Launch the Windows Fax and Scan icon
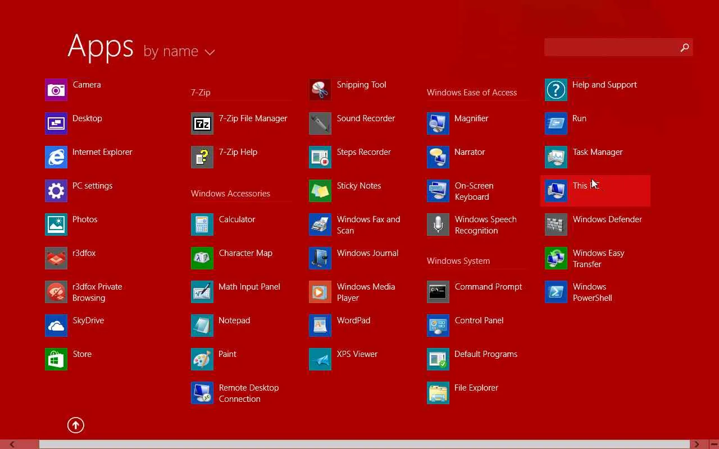Screen dimensions: 719x449 tap(320, 224)
